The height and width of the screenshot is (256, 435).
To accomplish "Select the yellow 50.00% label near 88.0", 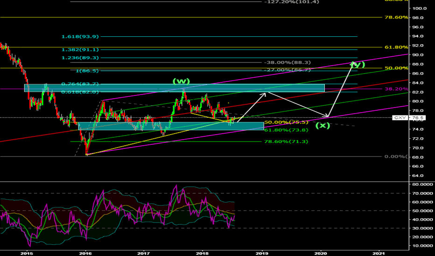I will click(x=396, y=68).
